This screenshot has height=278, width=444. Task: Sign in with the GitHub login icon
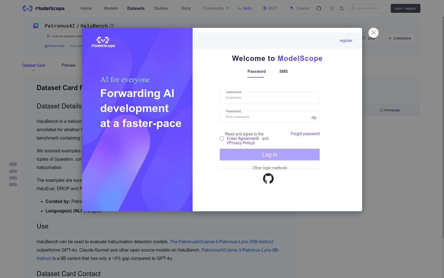[x=268, y=178]
